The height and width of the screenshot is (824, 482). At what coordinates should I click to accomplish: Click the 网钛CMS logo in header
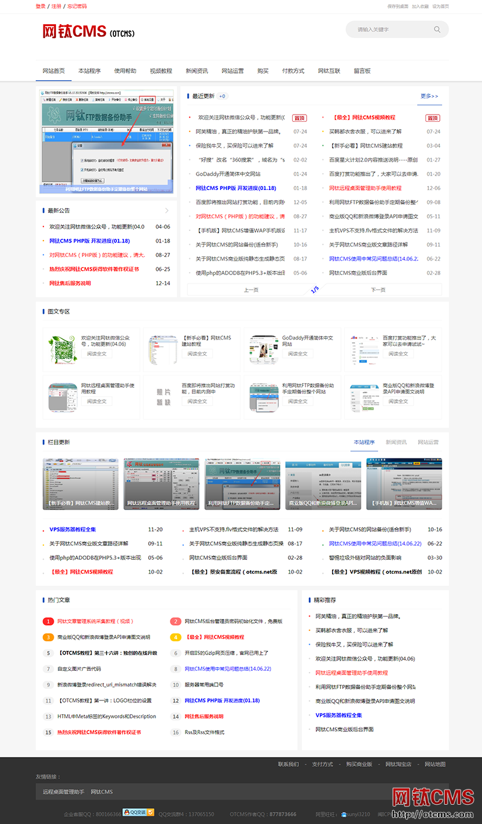click(89, 31)
